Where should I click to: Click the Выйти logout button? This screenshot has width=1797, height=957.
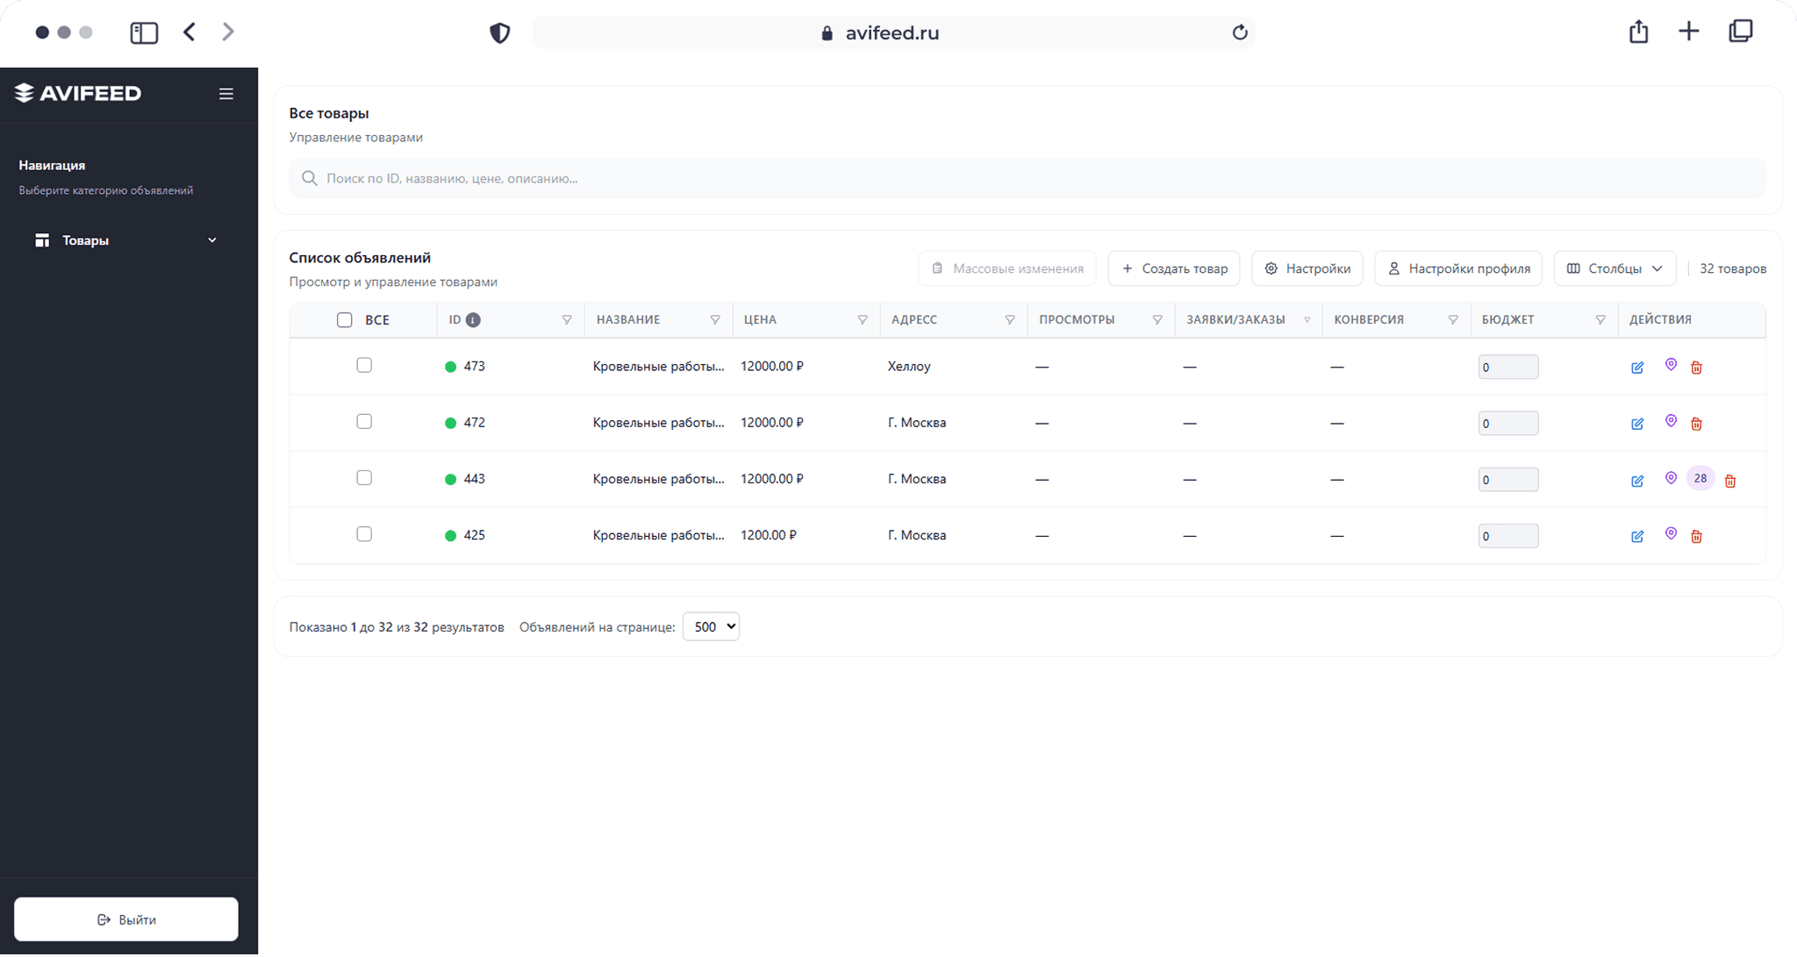(126, 919)
